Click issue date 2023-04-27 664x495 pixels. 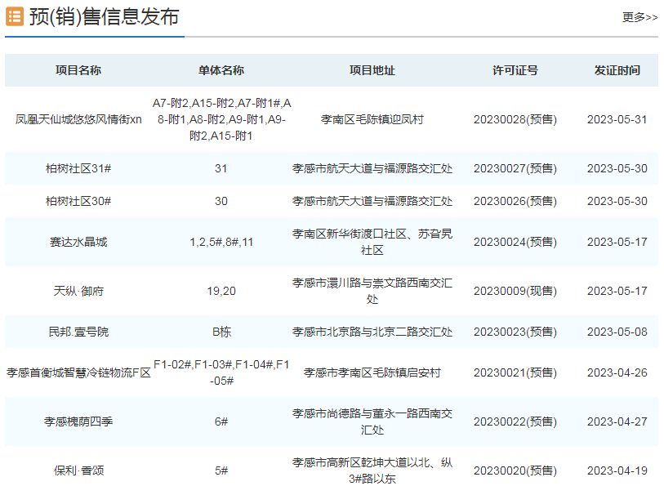[617, 421]
